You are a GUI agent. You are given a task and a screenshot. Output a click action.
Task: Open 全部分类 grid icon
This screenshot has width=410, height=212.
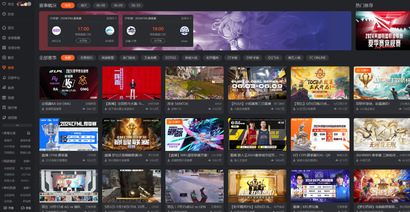pyautogui.click(x=4, y=48)
